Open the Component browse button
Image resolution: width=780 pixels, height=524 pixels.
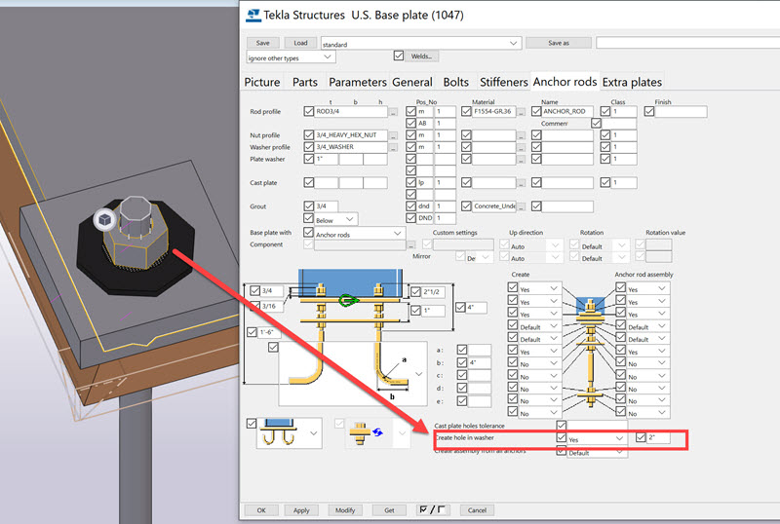point(411,244)
